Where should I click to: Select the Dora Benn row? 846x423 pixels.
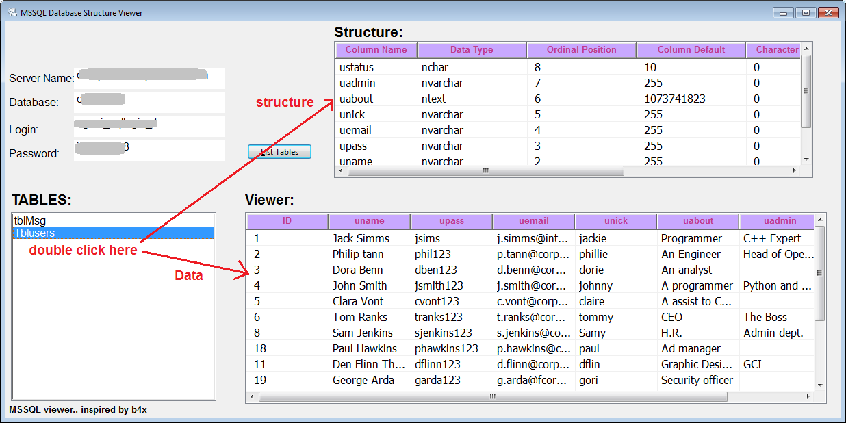(530, 270)
